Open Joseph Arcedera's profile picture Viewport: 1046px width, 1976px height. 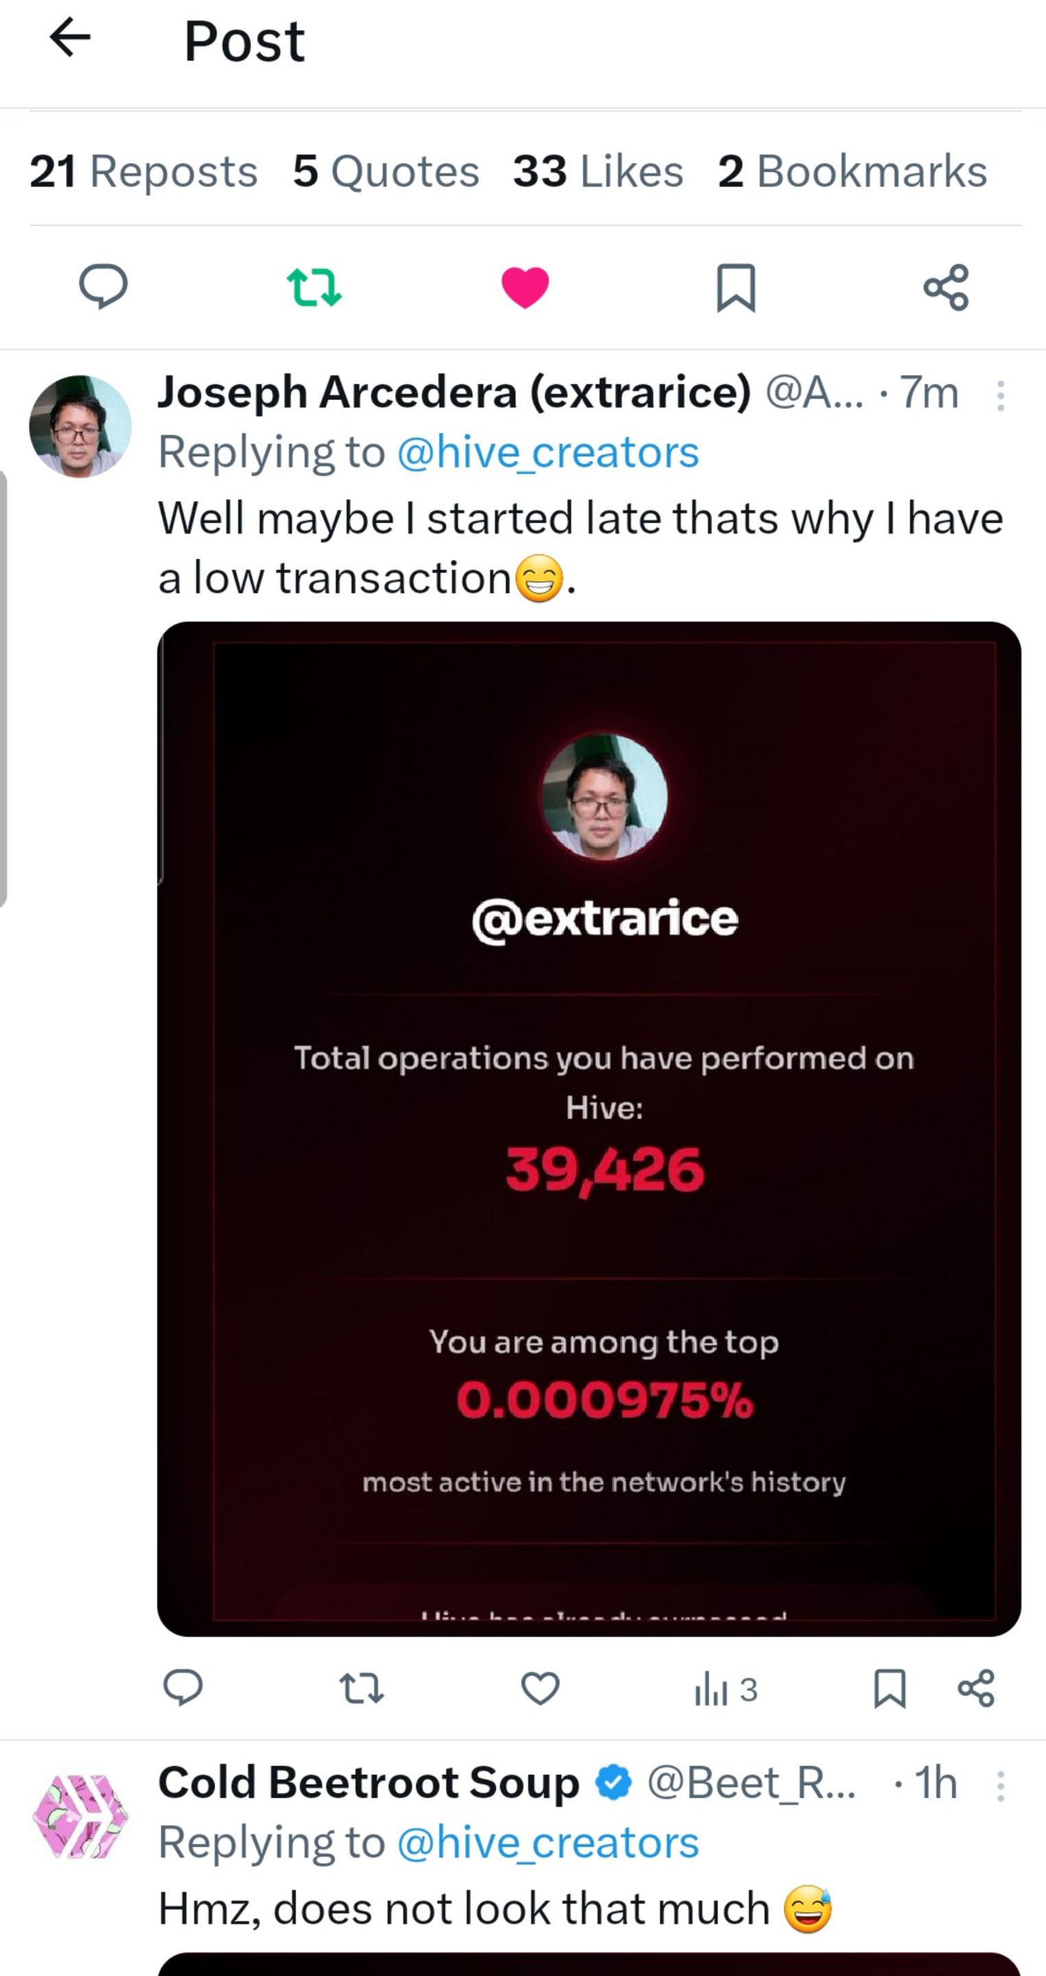pyautogui.click(x=80, y=427)
